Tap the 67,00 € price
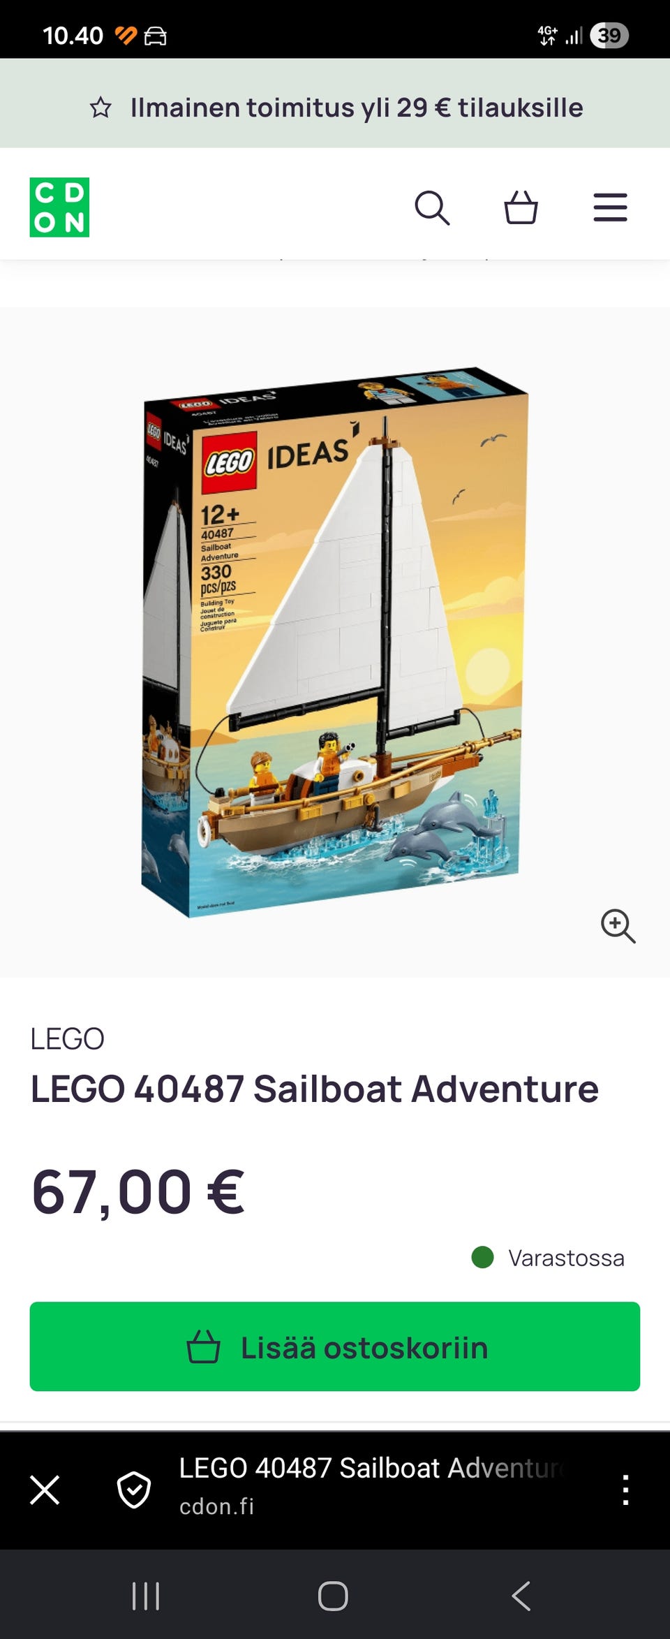This screenshot has height=1639, width=670. pos(138,1192)
